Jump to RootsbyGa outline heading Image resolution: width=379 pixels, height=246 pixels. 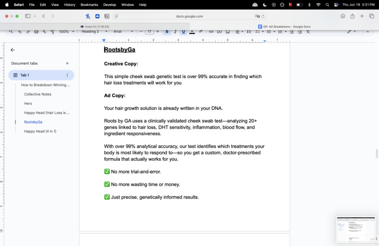[x=33, y=122]
